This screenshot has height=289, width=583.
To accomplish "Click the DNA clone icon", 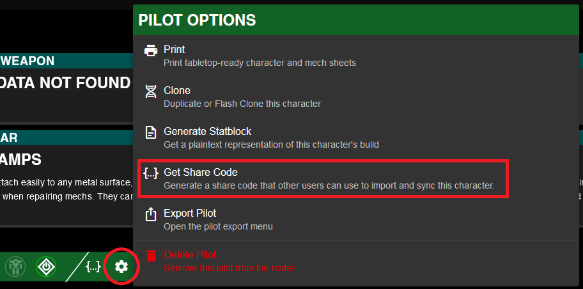I will 151,91.
